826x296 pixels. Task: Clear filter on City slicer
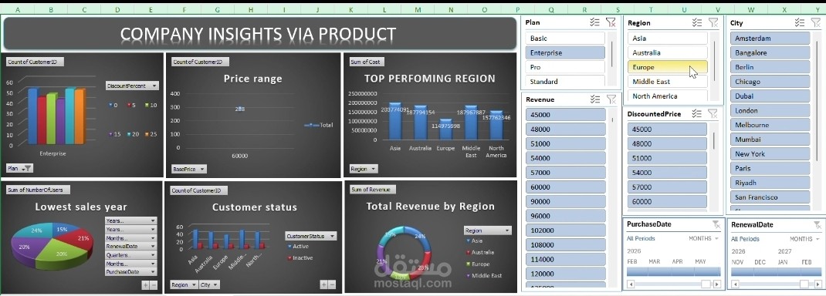pyautogui.click(x=815, y=22)
